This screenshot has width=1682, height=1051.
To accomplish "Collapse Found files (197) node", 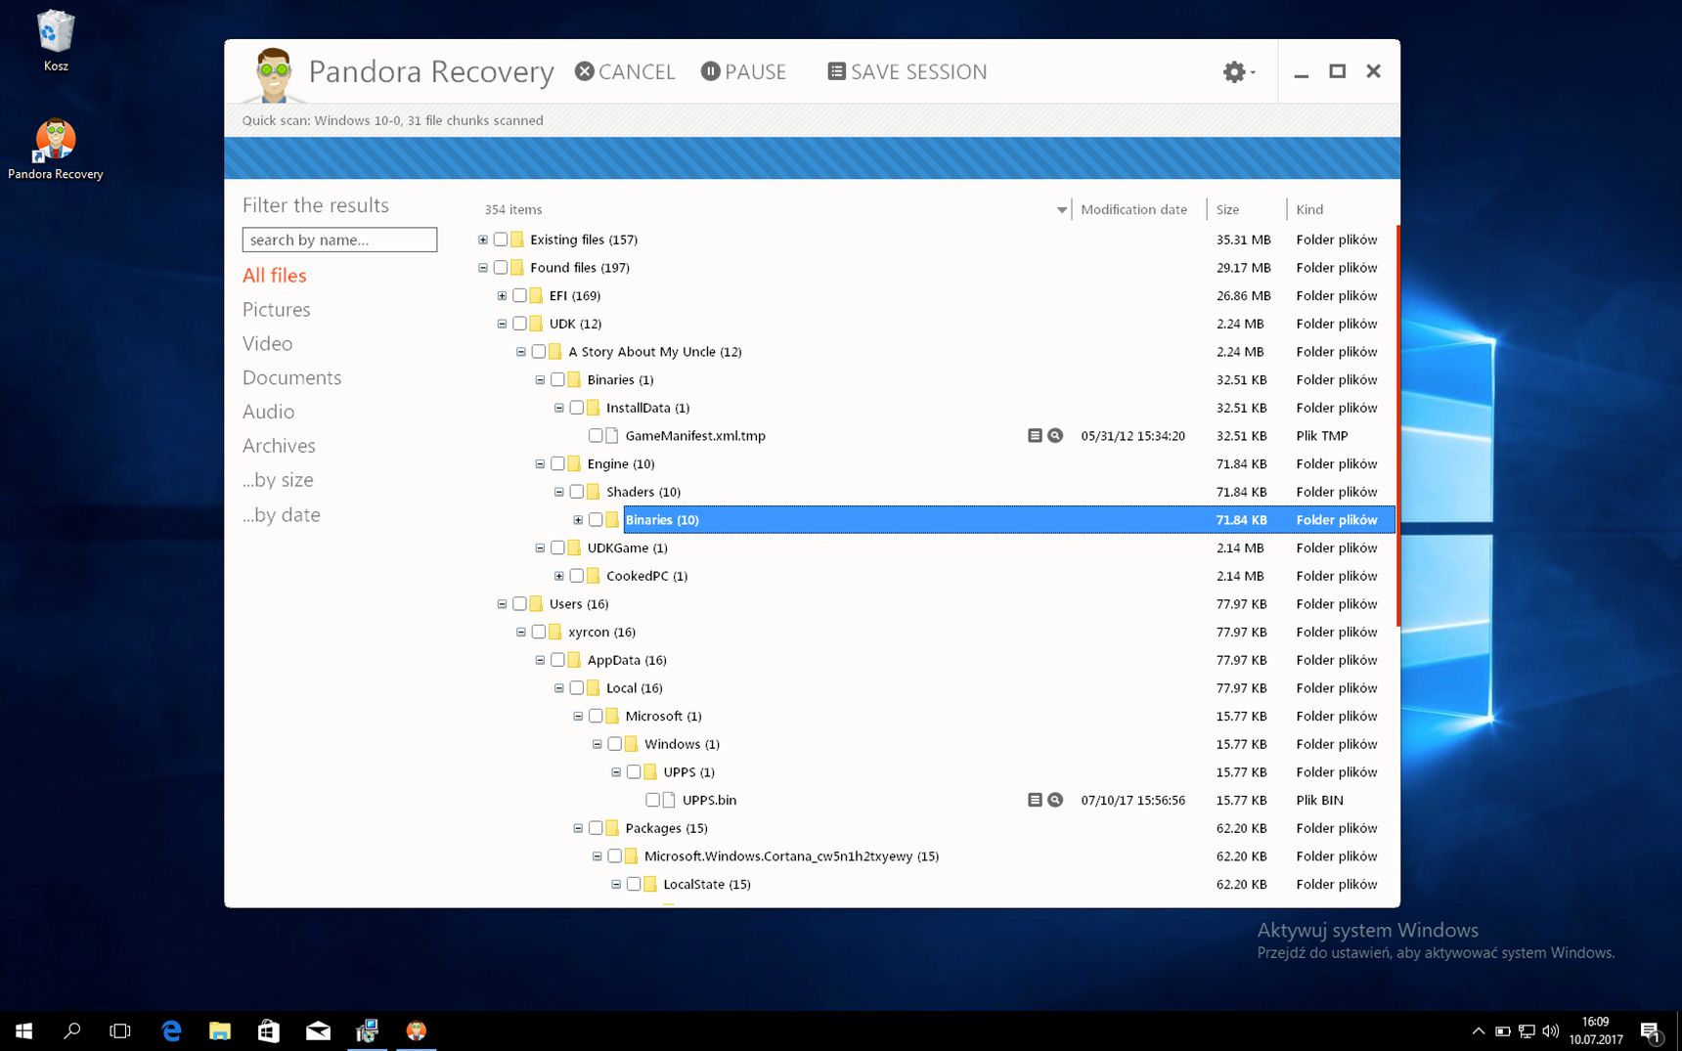I will pyautogui.click(x=483, y=268).
